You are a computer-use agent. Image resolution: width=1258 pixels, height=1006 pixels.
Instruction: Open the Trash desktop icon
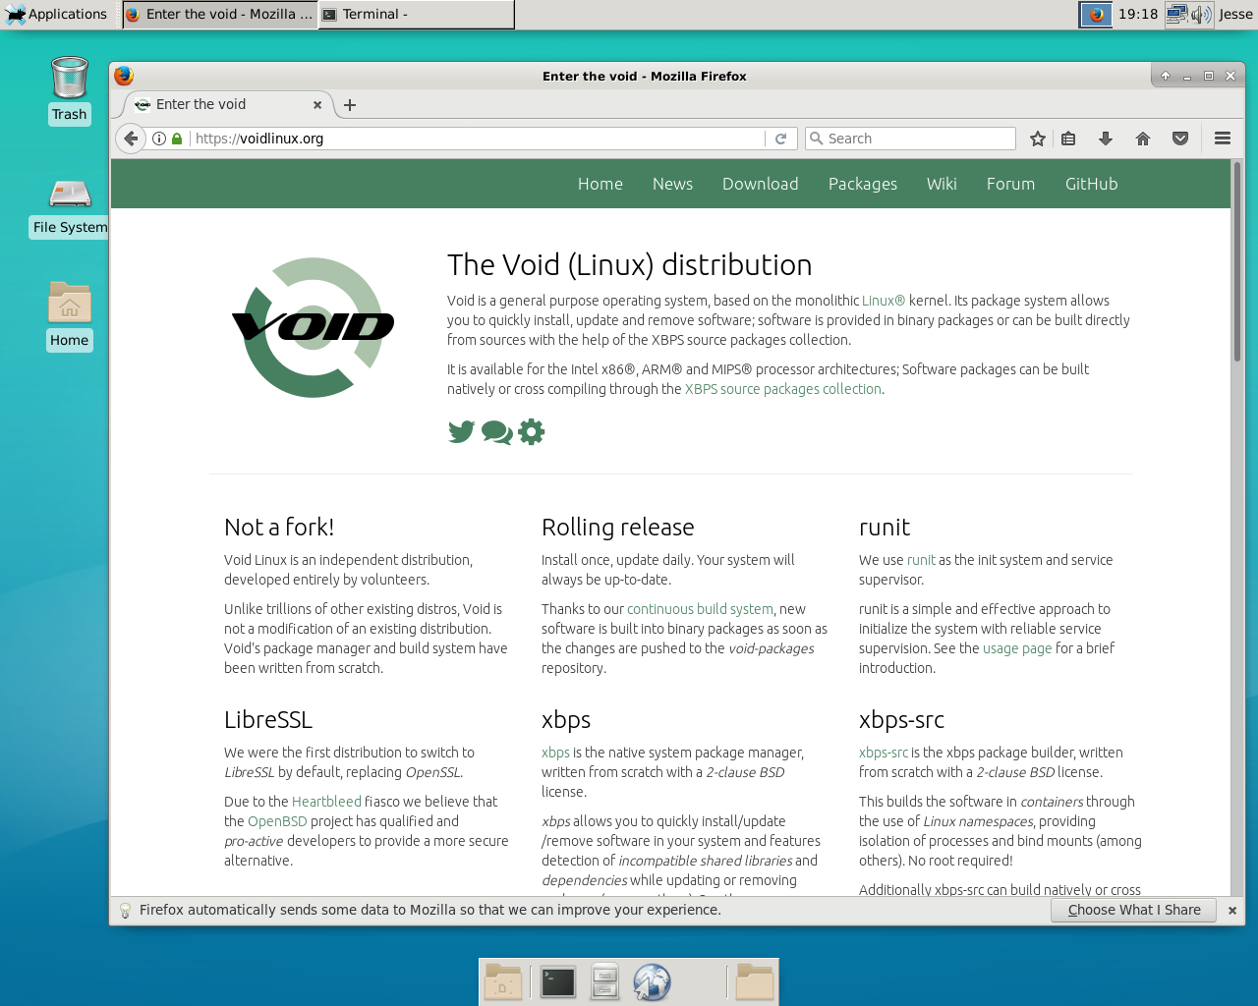pos(69,90)
